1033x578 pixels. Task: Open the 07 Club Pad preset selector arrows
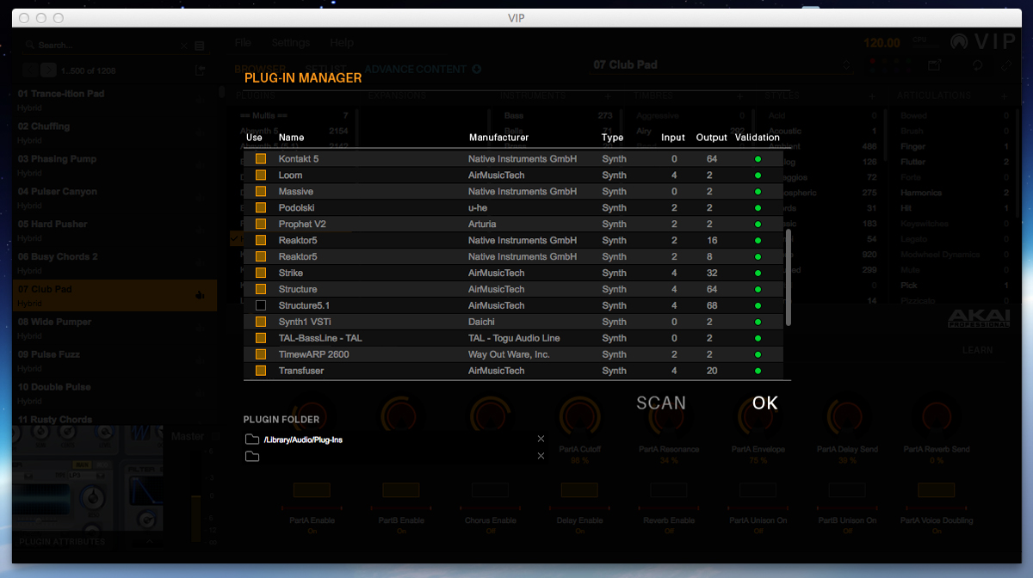pos(847,65)
